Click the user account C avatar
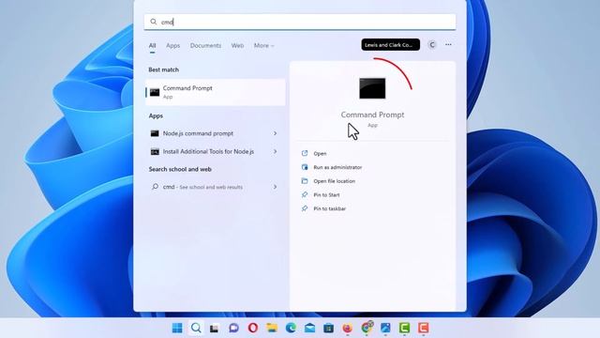Viewport: 600px width, 338px height. pos(432,45)
